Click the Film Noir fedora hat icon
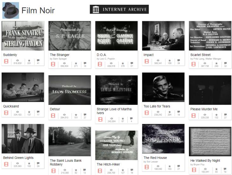Screen dimensions: 232x175 coord(11,10)
